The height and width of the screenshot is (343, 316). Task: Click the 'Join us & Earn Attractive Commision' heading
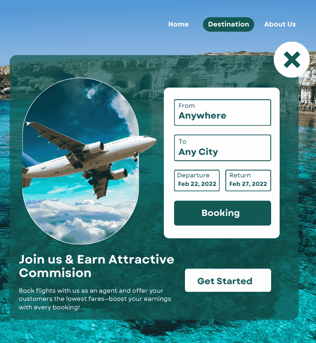(x=97, y=266)
